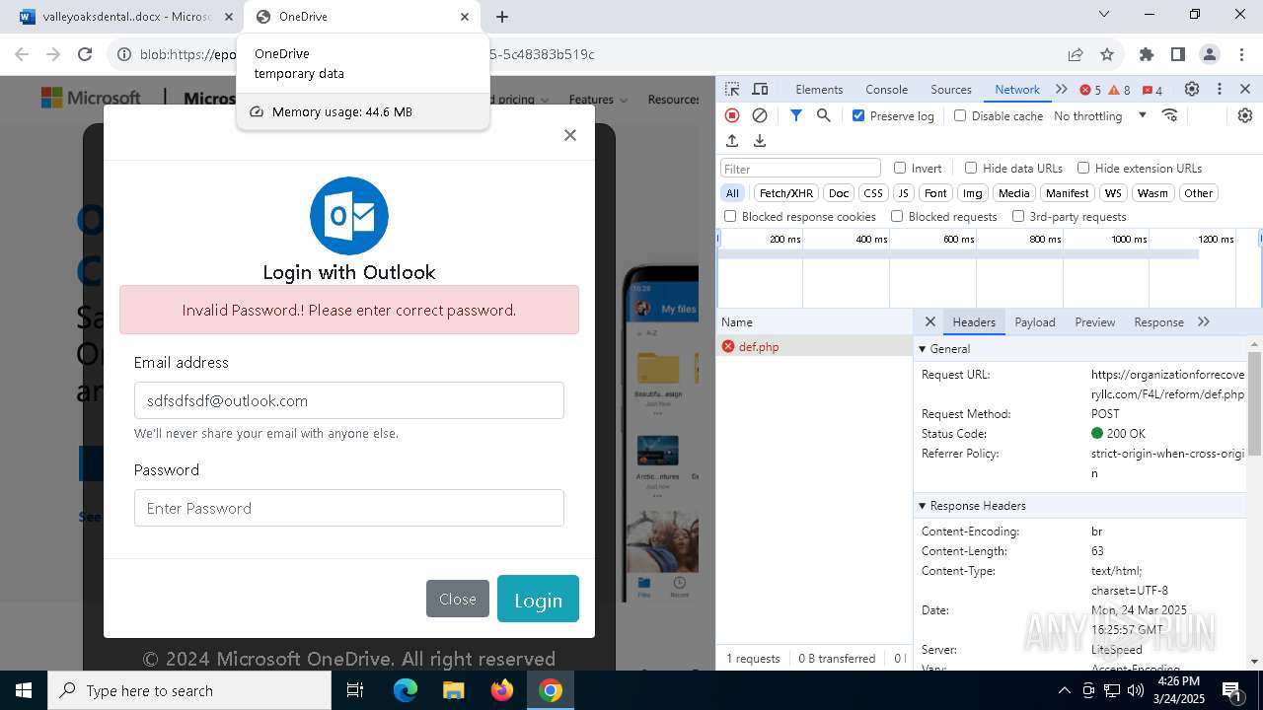Enable Hide extension URLs checkbox
Screen dimensions: 1263x710
pos(1083,168)
